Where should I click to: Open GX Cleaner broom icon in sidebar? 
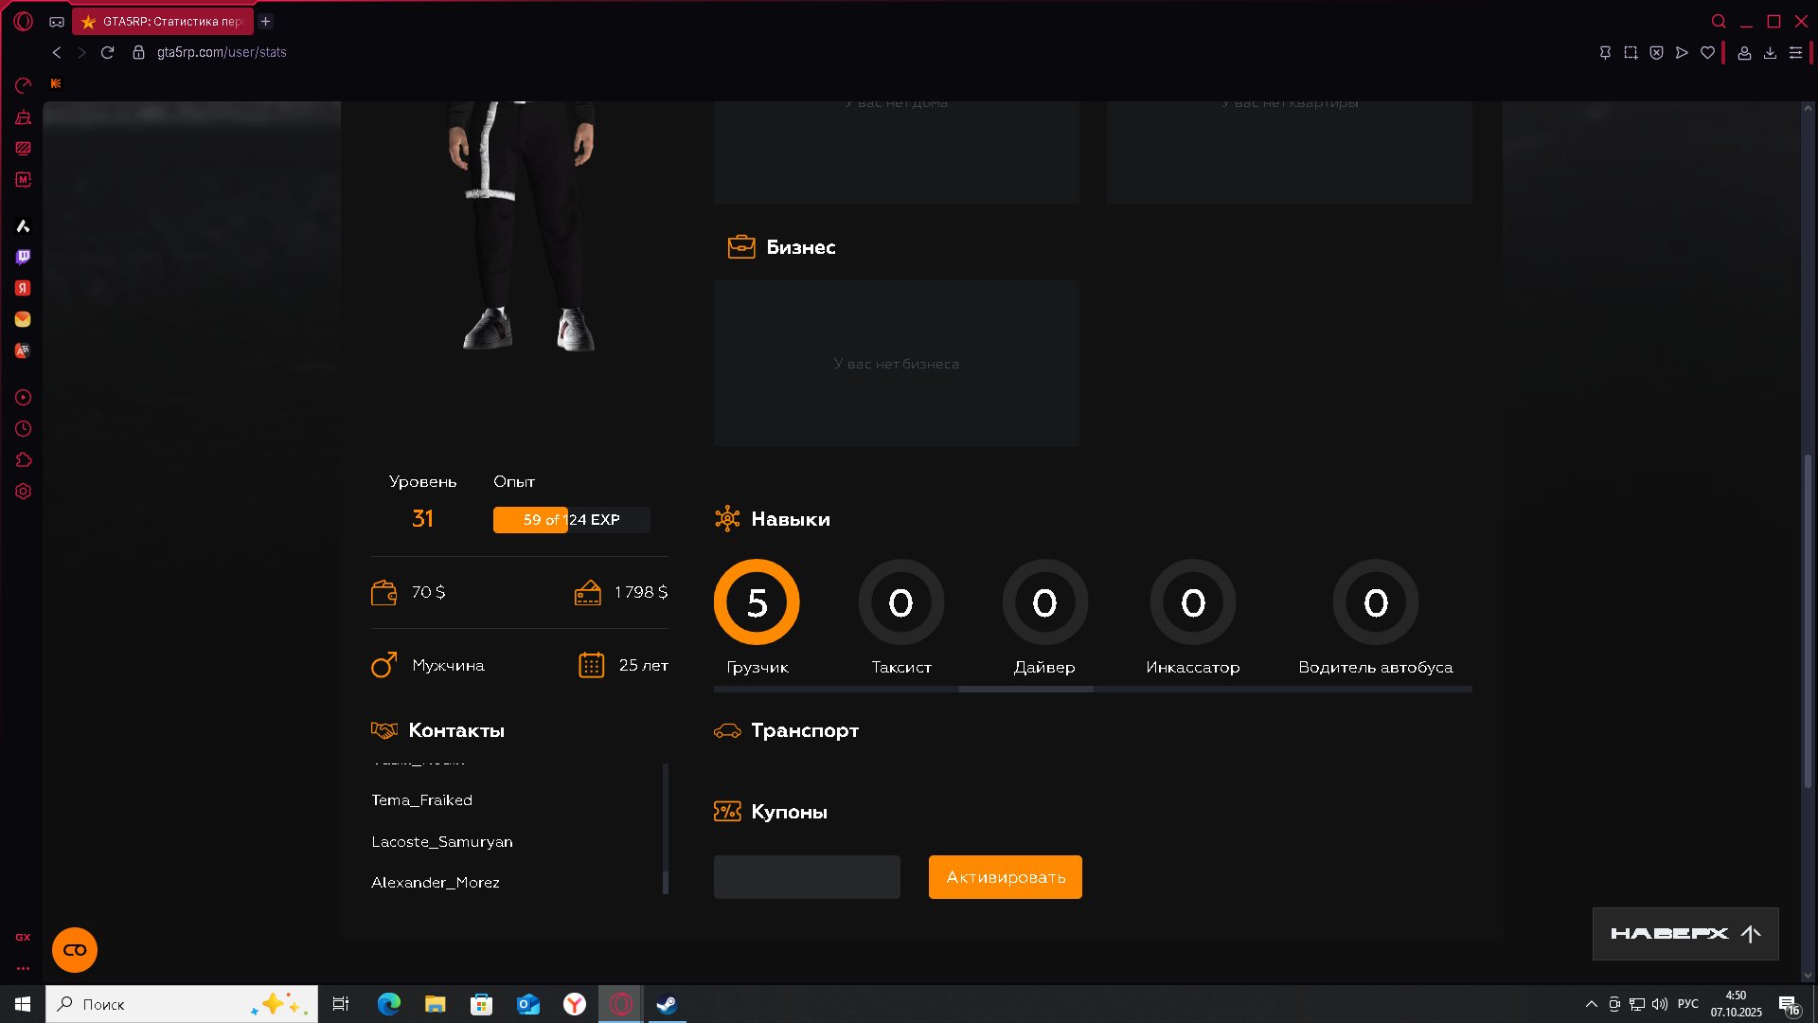click(x=24, y=117)
